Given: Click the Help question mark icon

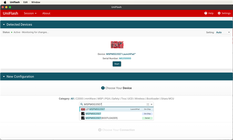Looking at the screenshot, I should point(206,13).
